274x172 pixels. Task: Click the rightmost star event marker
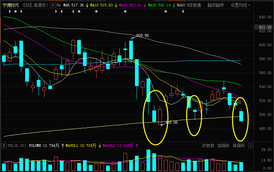[166, 12]
